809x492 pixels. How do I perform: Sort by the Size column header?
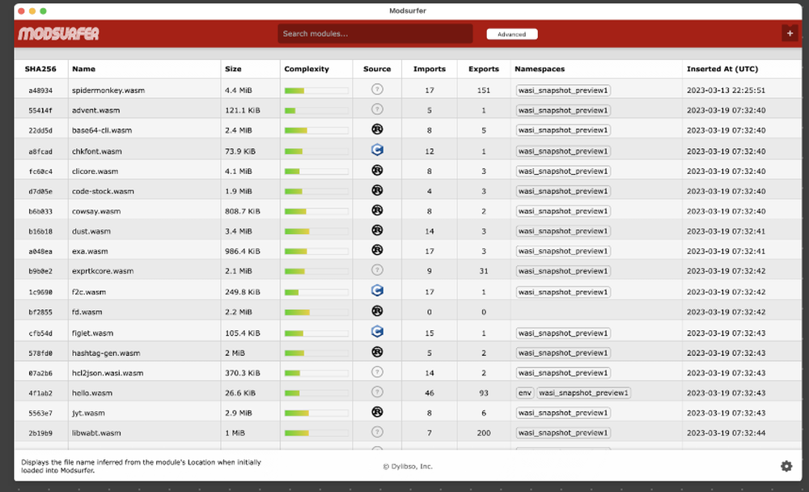(x=233, y=69)
